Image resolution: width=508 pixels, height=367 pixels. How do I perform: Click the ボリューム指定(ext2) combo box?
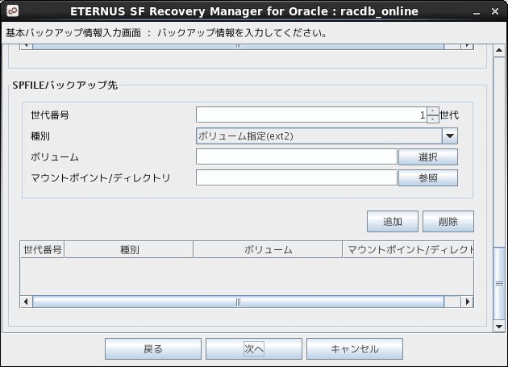[x=327, y=136]
